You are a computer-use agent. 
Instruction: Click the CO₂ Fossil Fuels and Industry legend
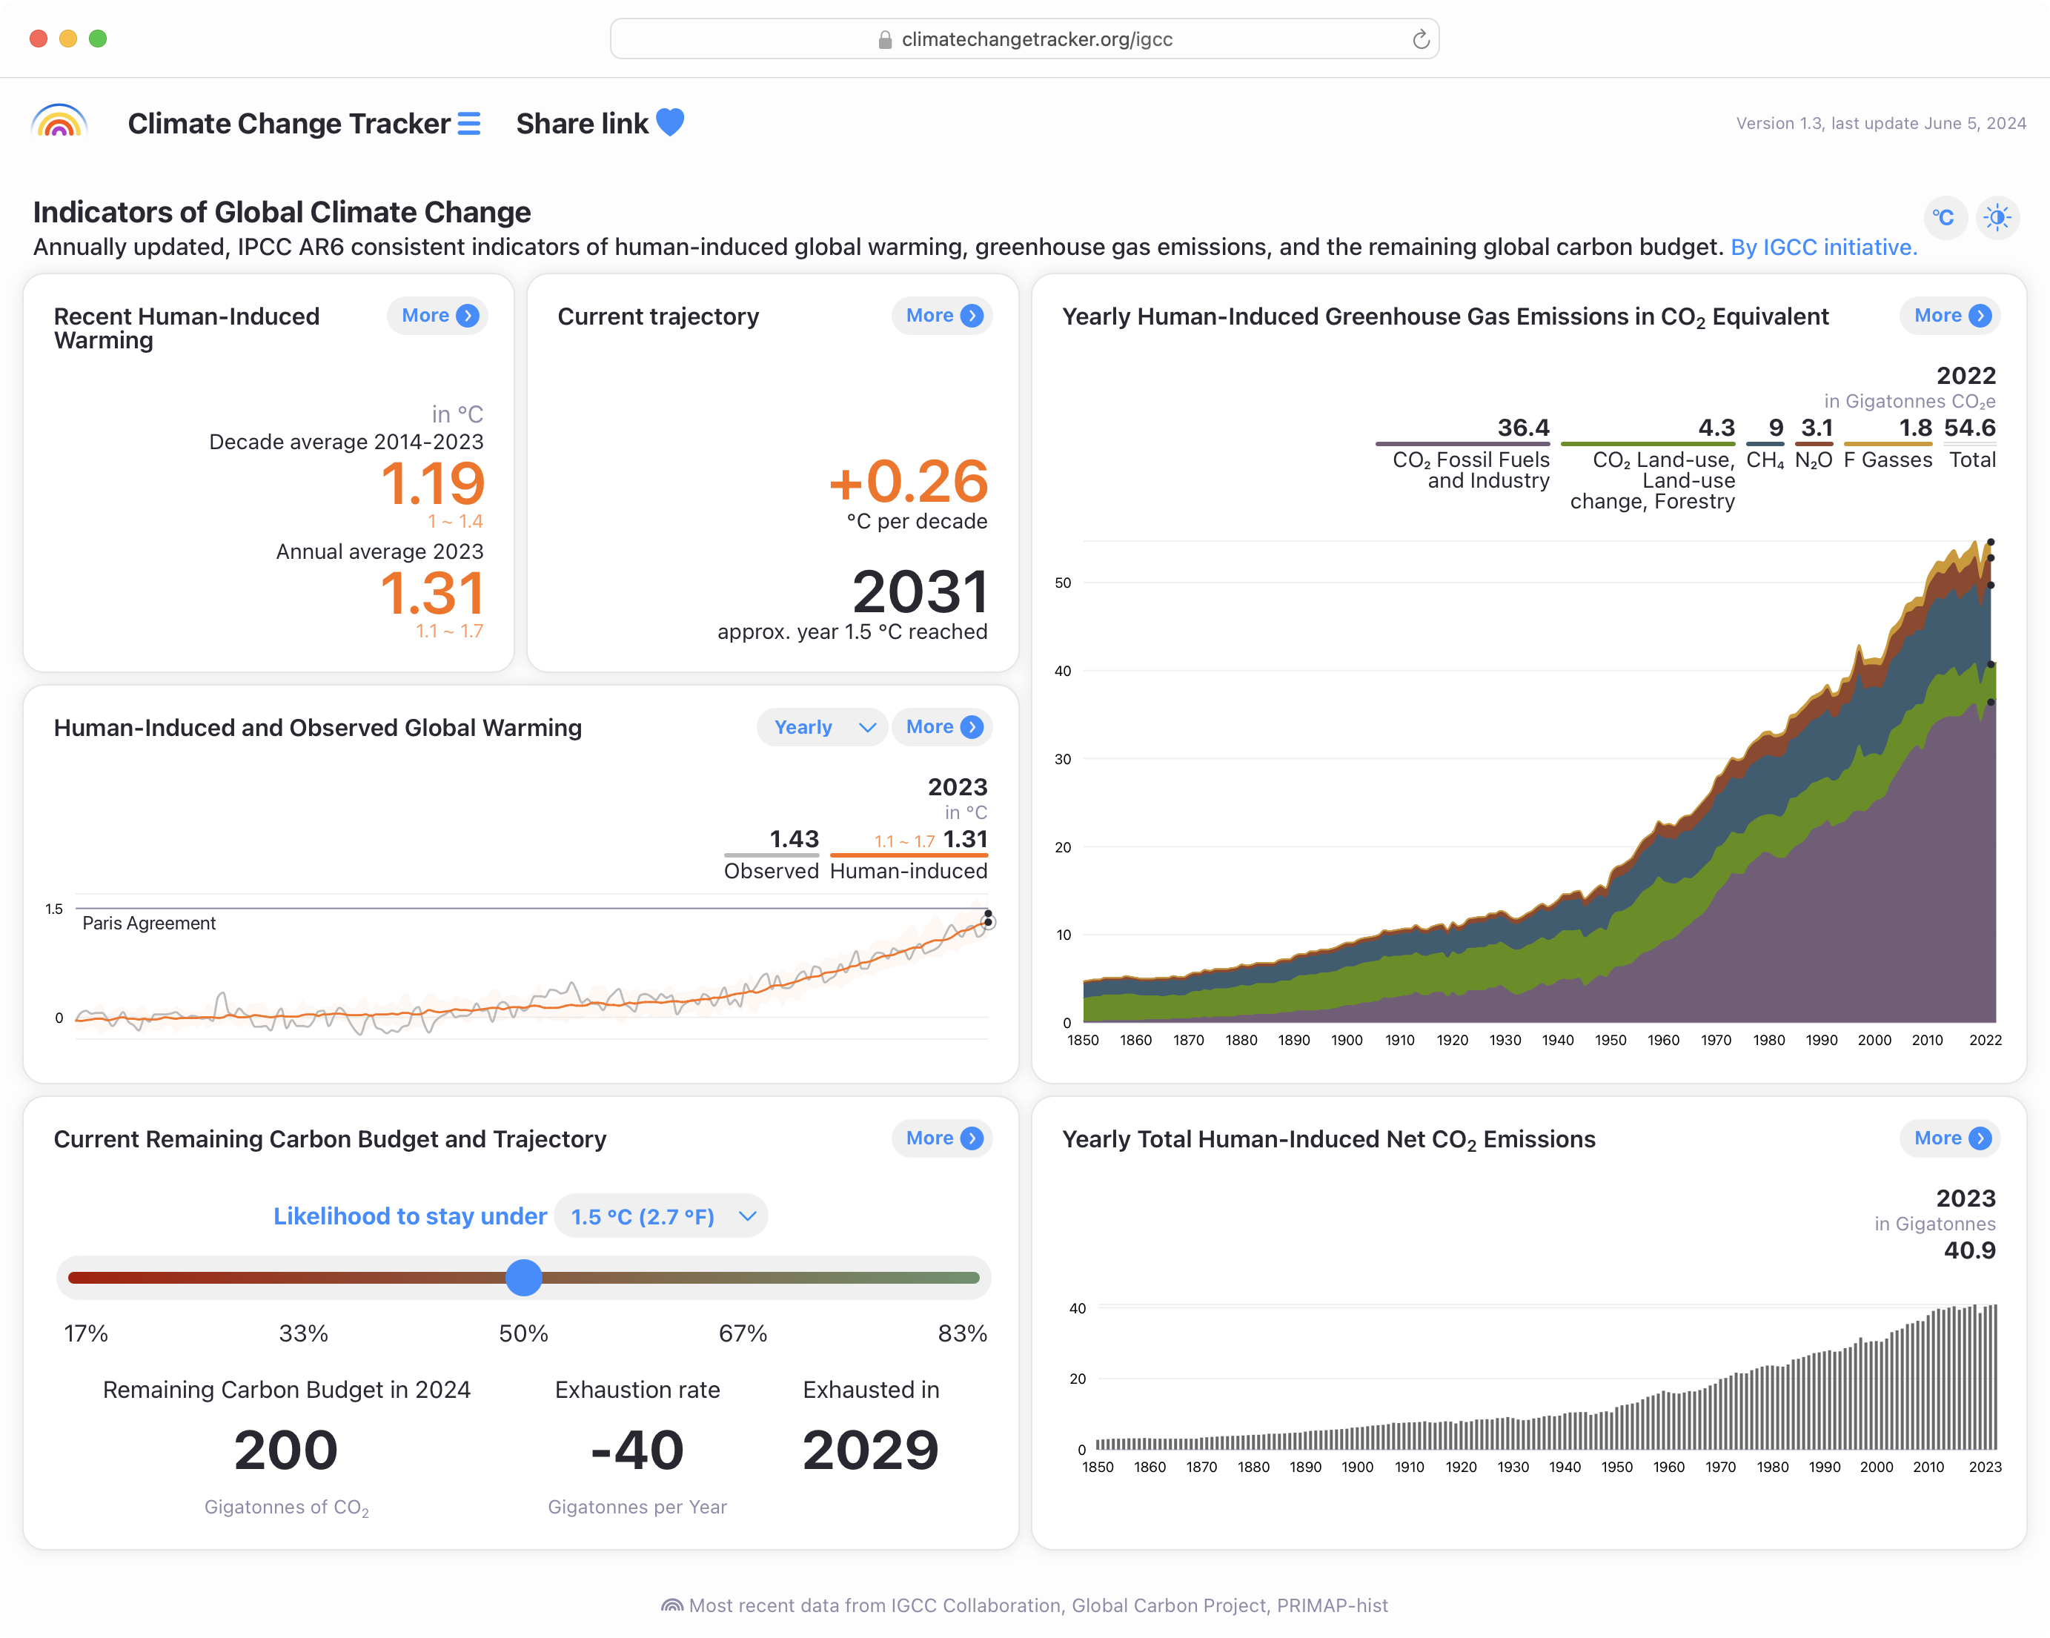click(1463, 454)
